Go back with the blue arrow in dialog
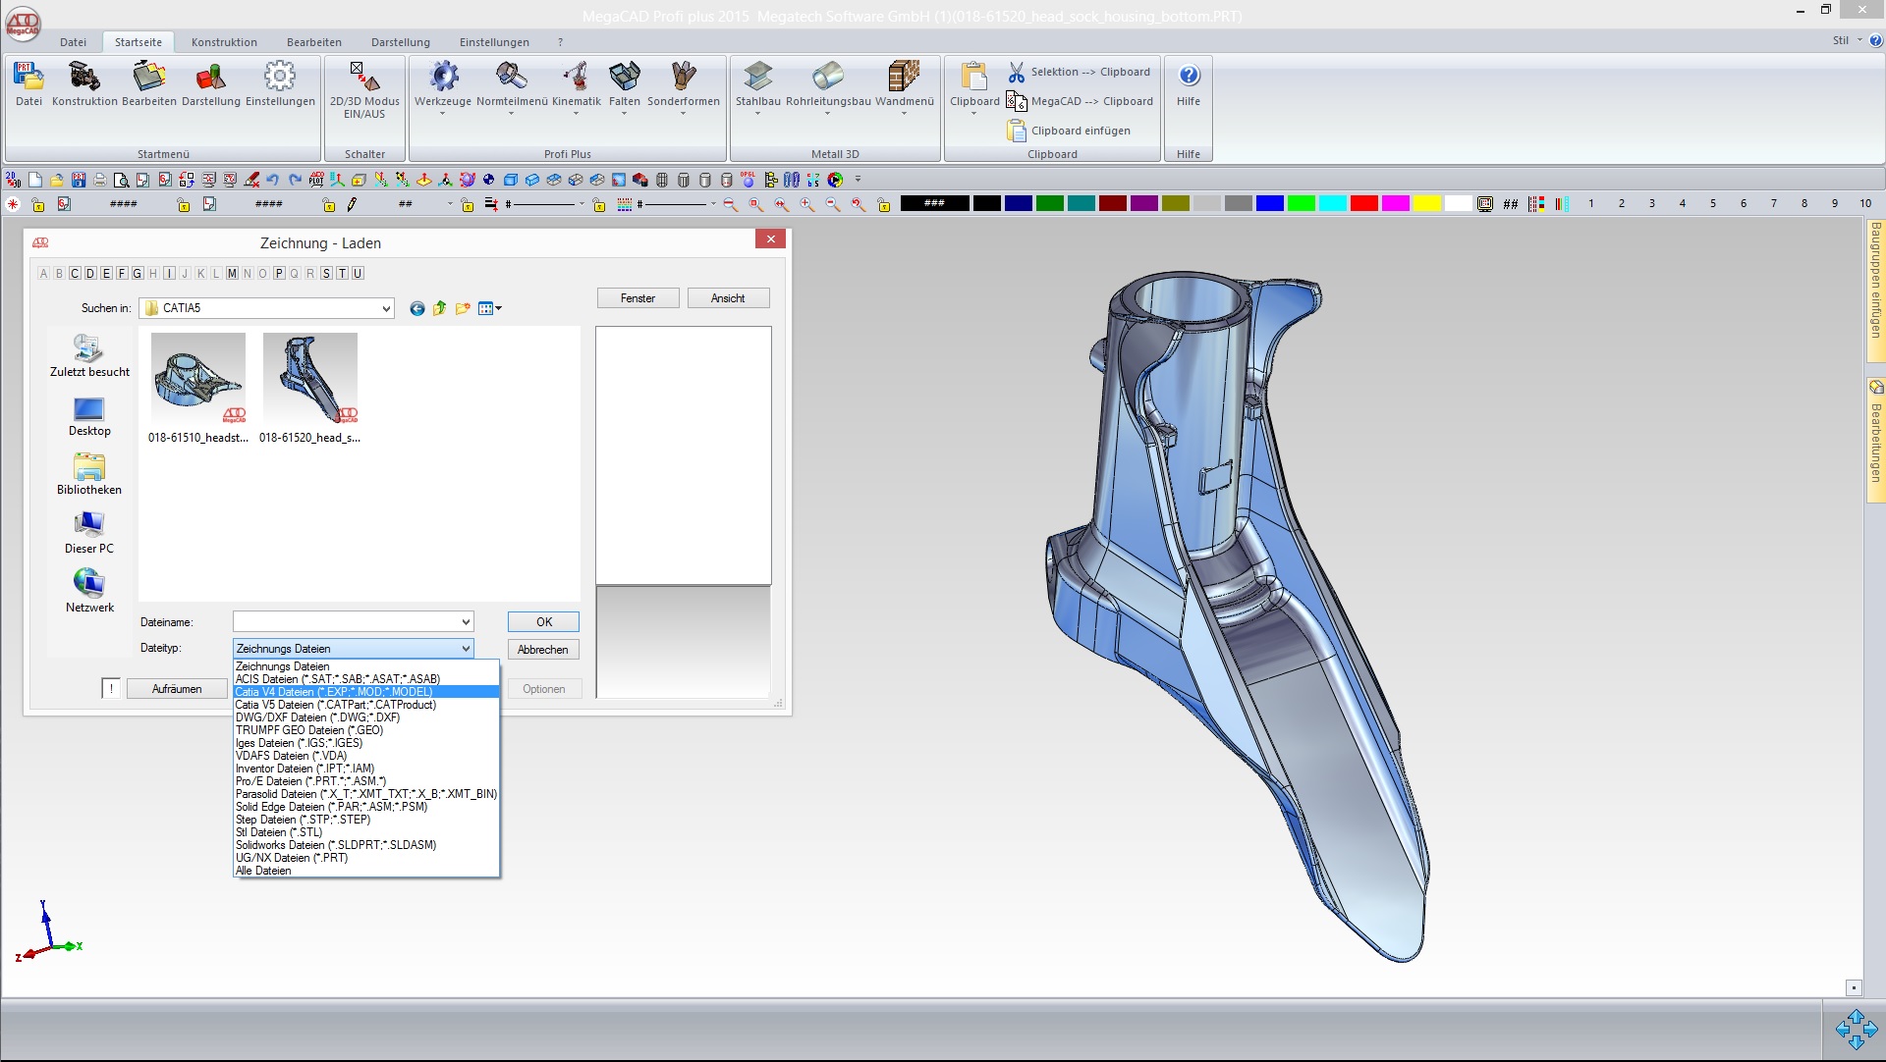The image size is (1886, 1062). pyautogui.click(x=417, y=308)
